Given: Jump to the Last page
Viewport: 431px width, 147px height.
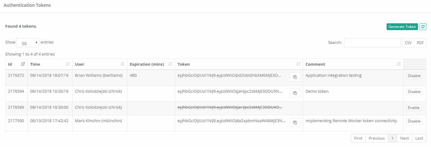Looking at the screenshot, I should click(419, 138).
